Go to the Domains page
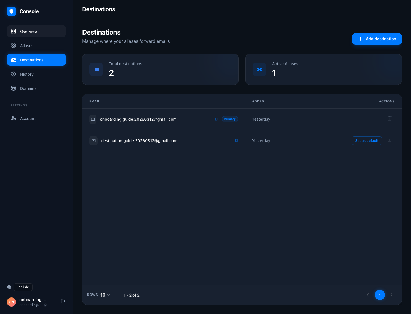Image resolution: width=411 pixels, height=314 pixels. 28,88
